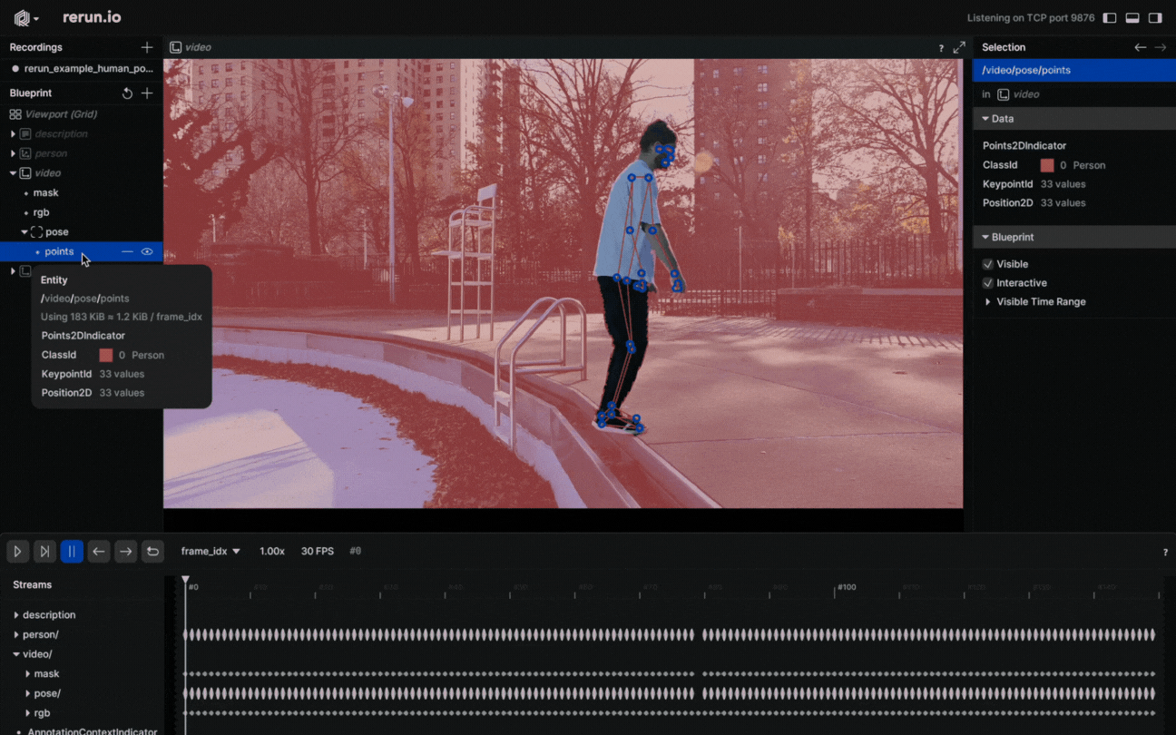Expand the pose/ stream

27,693
